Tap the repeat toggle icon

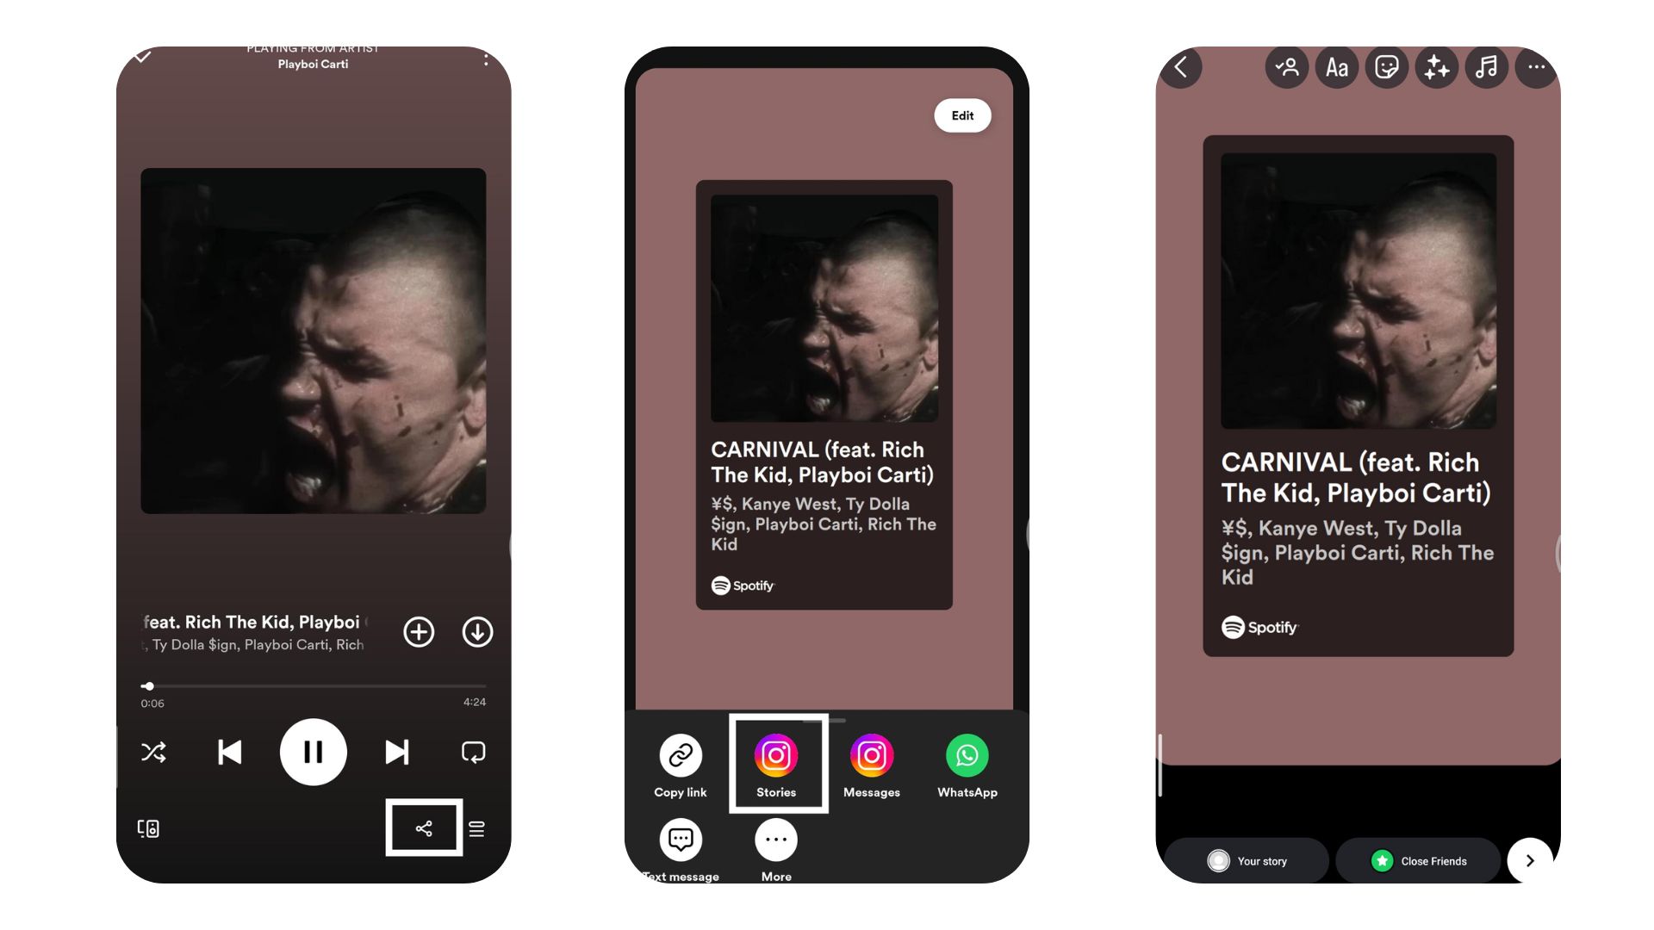coord(474,752)
